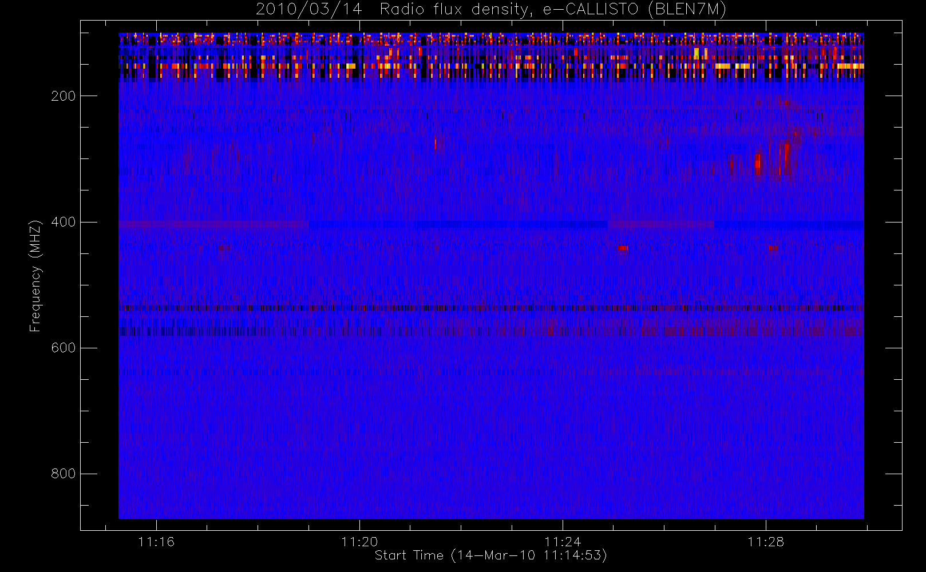Click the 'Frequency (MHZ)' axis label
Image resolution: width=926 pixels, height=572 pixels.
(x=35, y=276)
